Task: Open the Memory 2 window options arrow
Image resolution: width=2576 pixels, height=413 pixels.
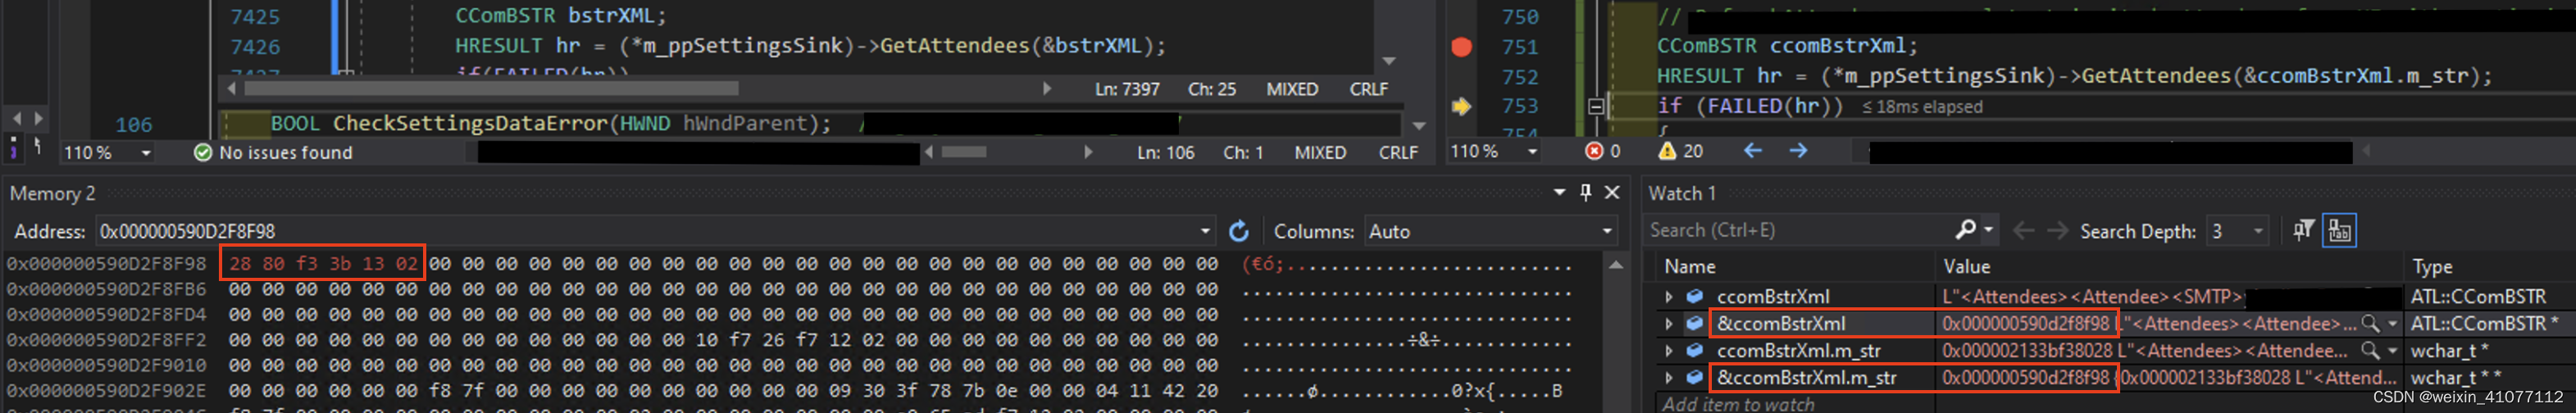Action: [x=1559, y=192]
